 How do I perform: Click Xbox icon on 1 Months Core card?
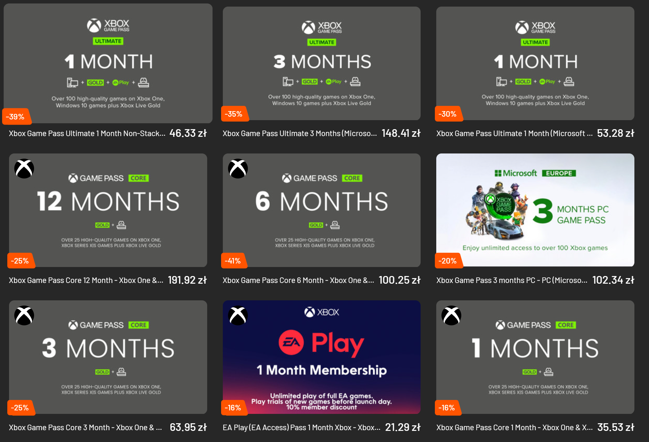(452, 316)
